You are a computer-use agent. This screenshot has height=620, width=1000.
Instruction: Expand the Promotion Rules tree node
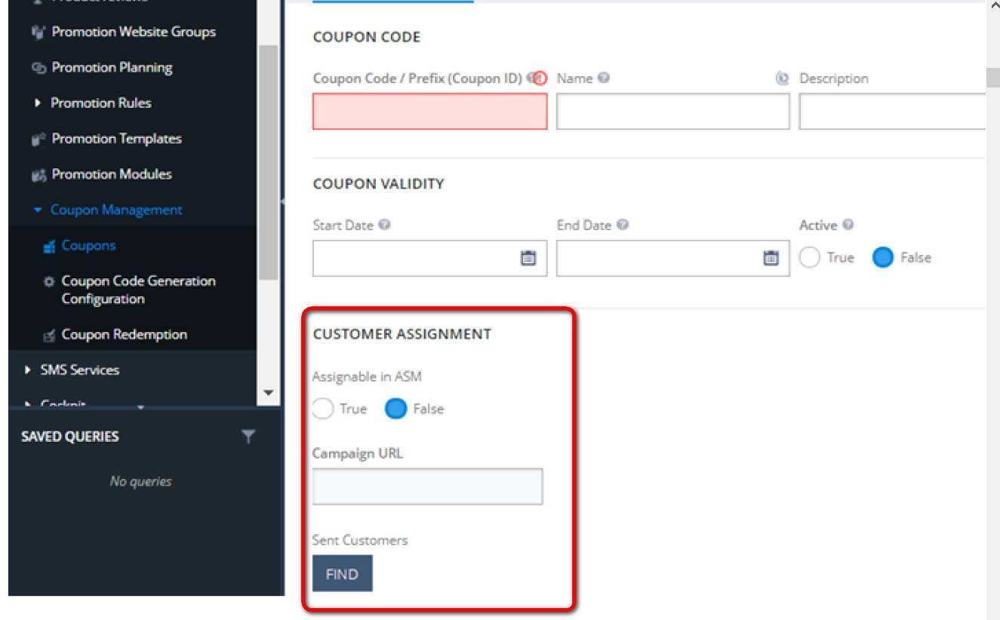click(x=38, y=103)
